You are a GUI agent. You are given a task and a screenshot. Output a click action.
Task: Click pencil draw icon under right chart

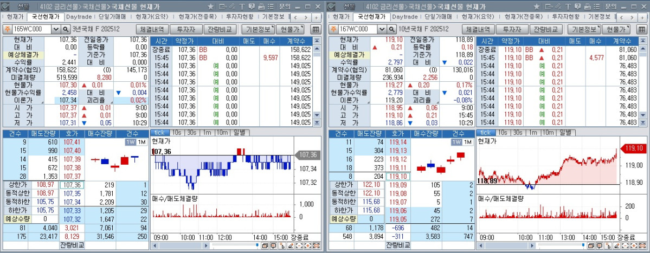(616, 245)
